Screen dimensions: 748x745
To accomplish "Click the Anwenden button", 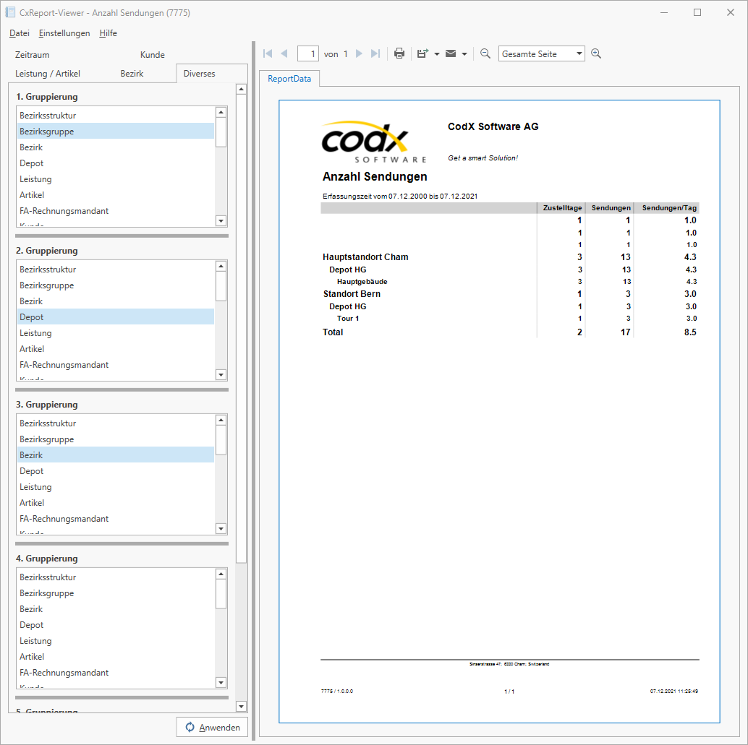I will 212,727.
